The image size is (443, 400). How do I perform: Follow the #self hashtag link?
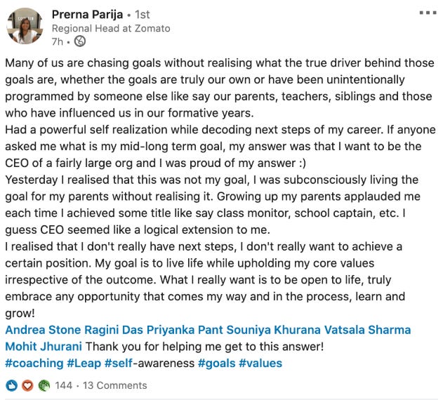click(119, 363)
